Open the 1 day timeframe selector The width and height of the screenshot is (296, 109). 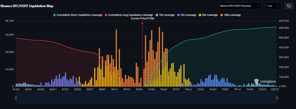coord(273,6)
